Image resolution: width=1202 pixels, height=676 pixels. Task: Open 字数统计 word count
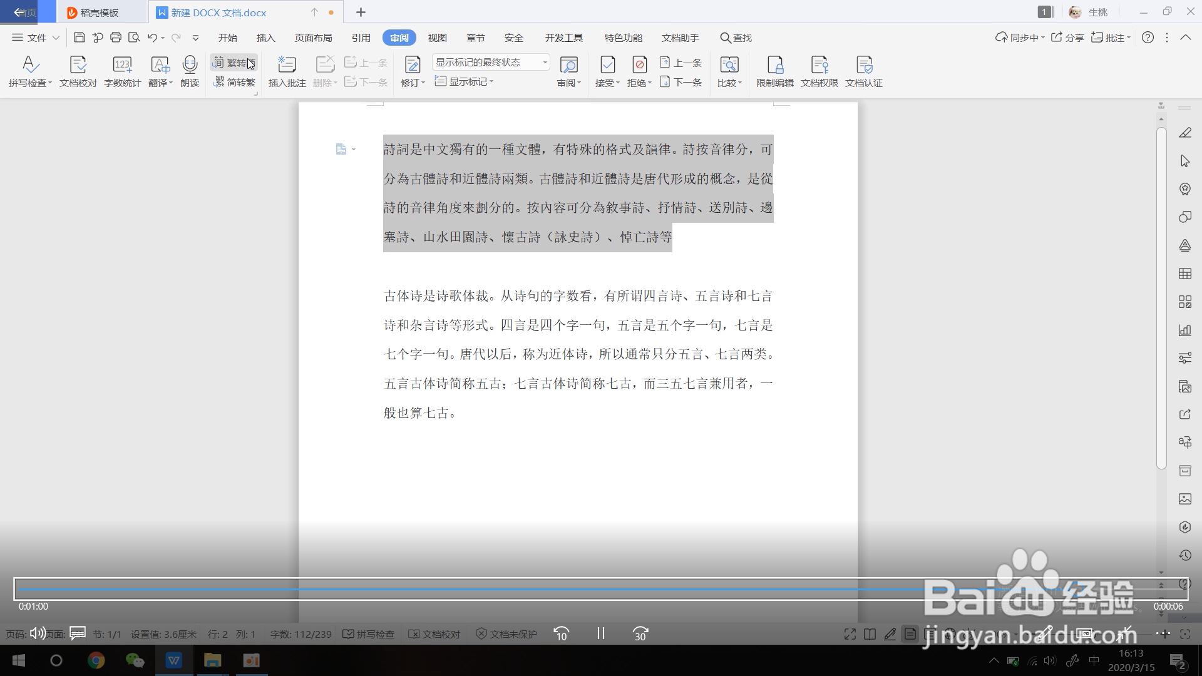(122, 71)
